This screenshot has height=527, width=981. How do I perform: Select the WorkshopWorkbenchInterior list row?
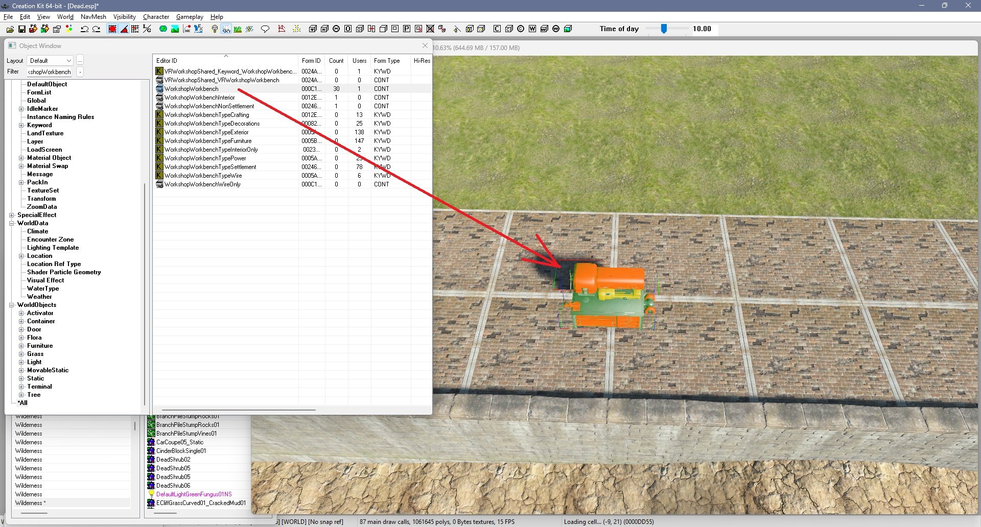[293, 98]
